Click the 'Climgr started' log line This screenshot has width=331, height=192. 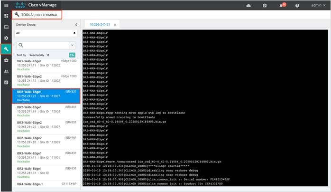(x=136, y=166)
